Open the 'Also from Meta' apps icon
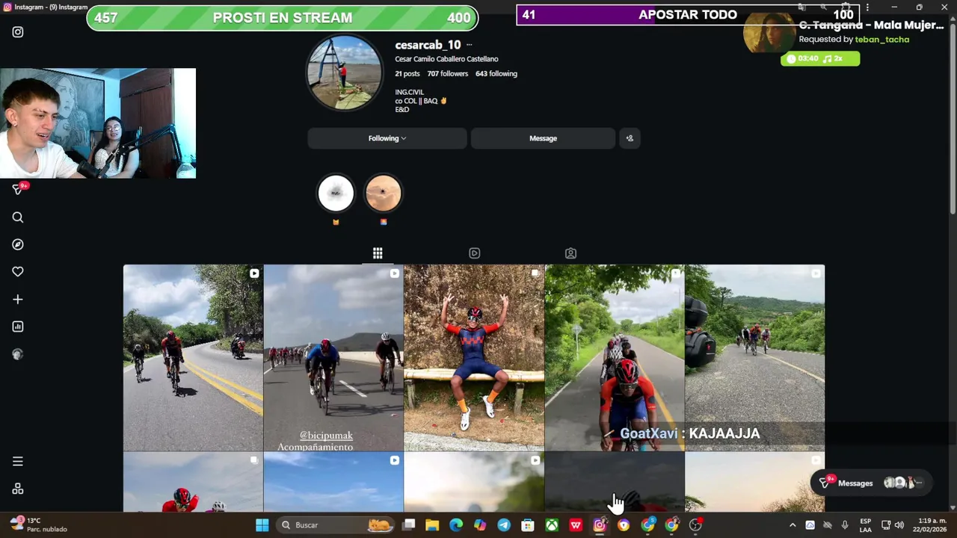 pos(18,489)
